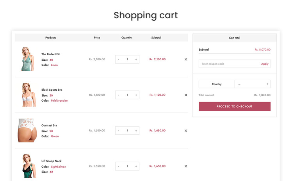Open Black Sports Bra product title

point(52,90)
